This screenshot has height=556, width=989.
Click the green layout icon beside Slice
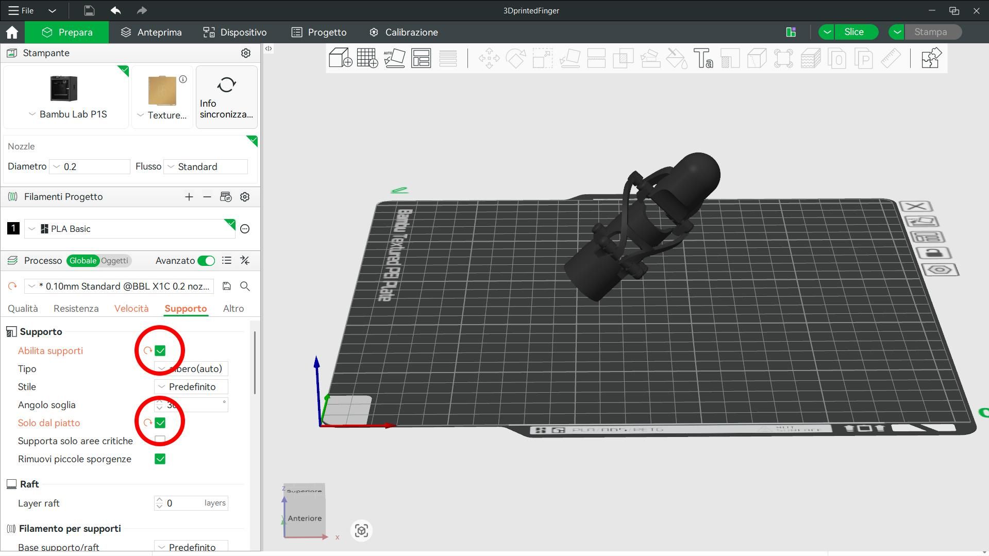click(791, 32)
